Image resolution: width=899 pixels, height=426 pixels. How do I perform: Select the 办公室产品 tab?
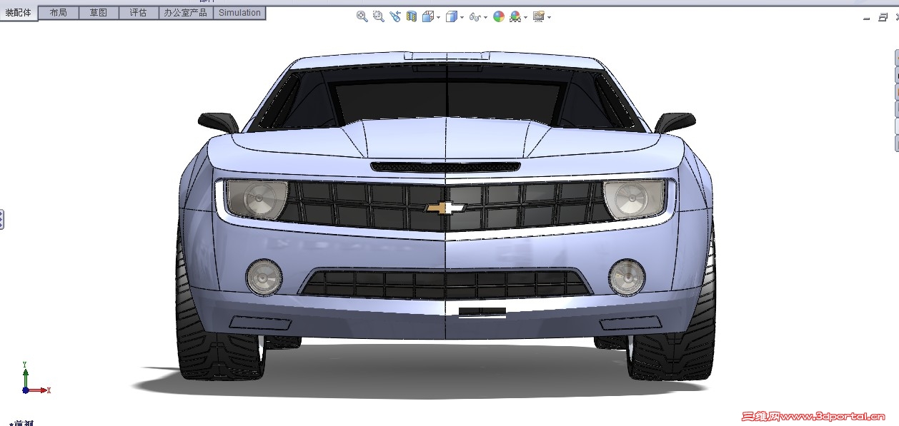pos(186,13)
